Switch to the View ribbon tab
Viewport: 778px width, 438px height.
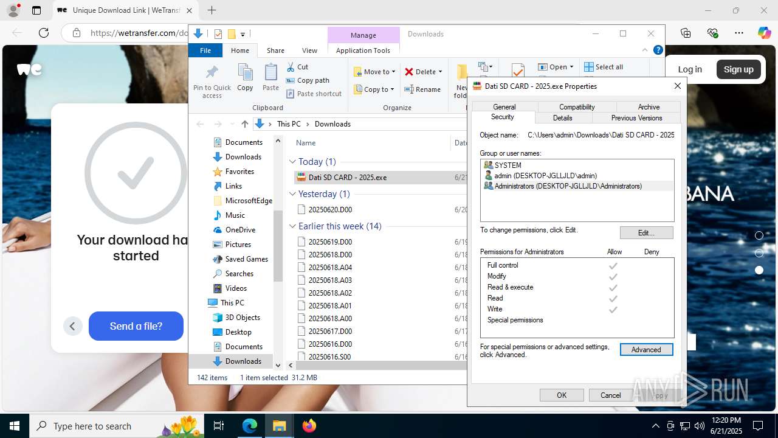pos(309,50)
